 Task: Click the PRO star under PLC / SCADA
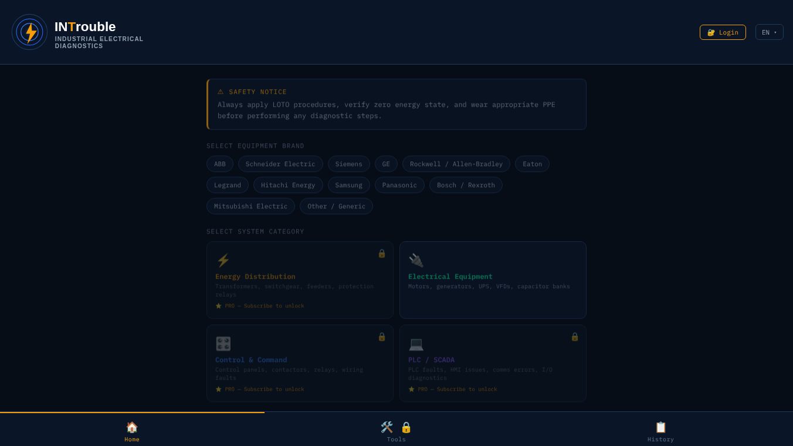coord(412,389)
